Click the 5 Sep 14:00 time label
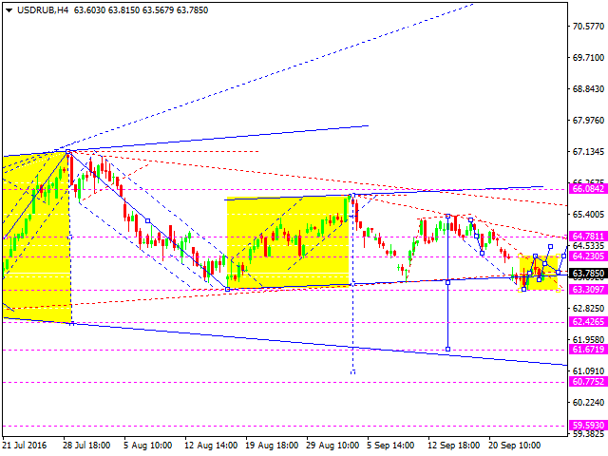608x456 pixels. tap(390, 446)
